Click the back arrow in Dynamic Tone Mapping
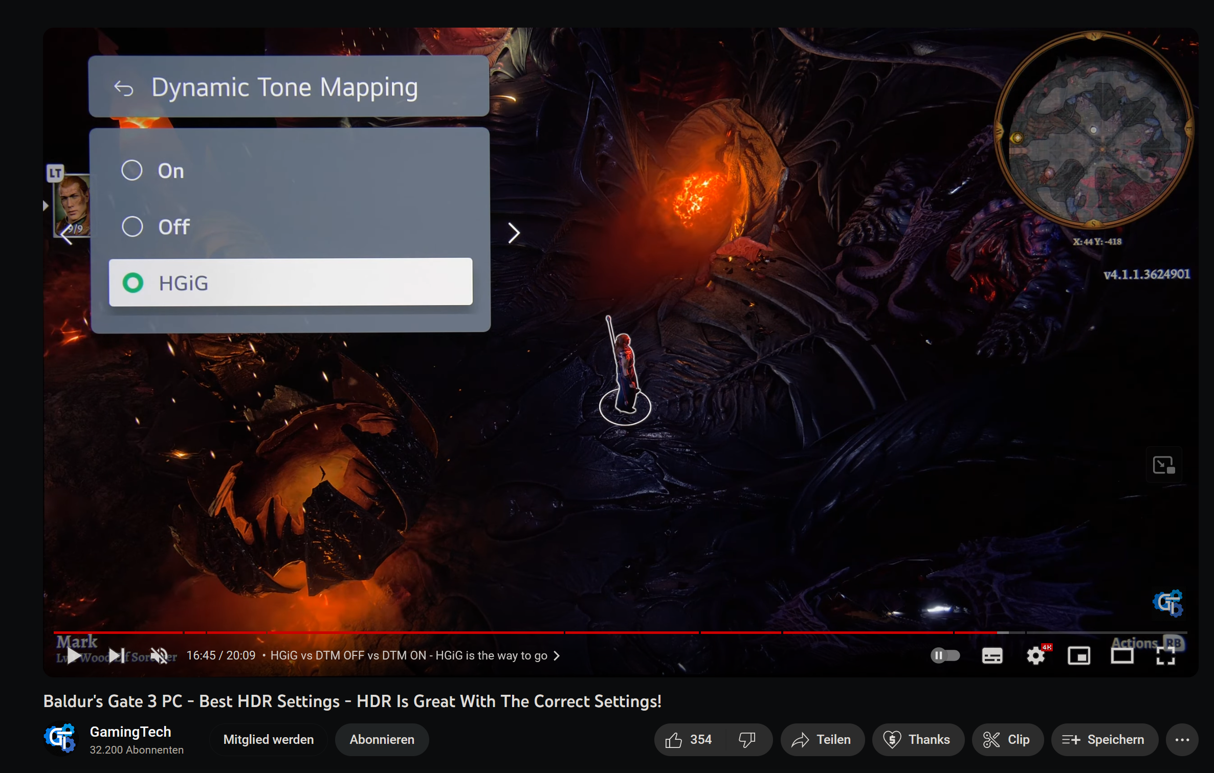This screenshot has width=1214, height=773. point(123,87)
